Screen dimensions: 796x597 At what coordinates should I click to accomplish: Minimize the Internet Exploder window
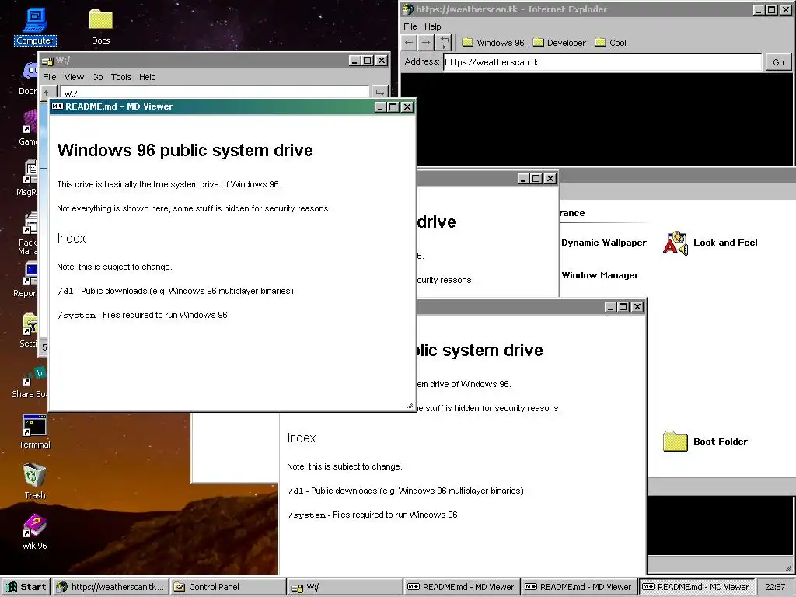(759, 9)
